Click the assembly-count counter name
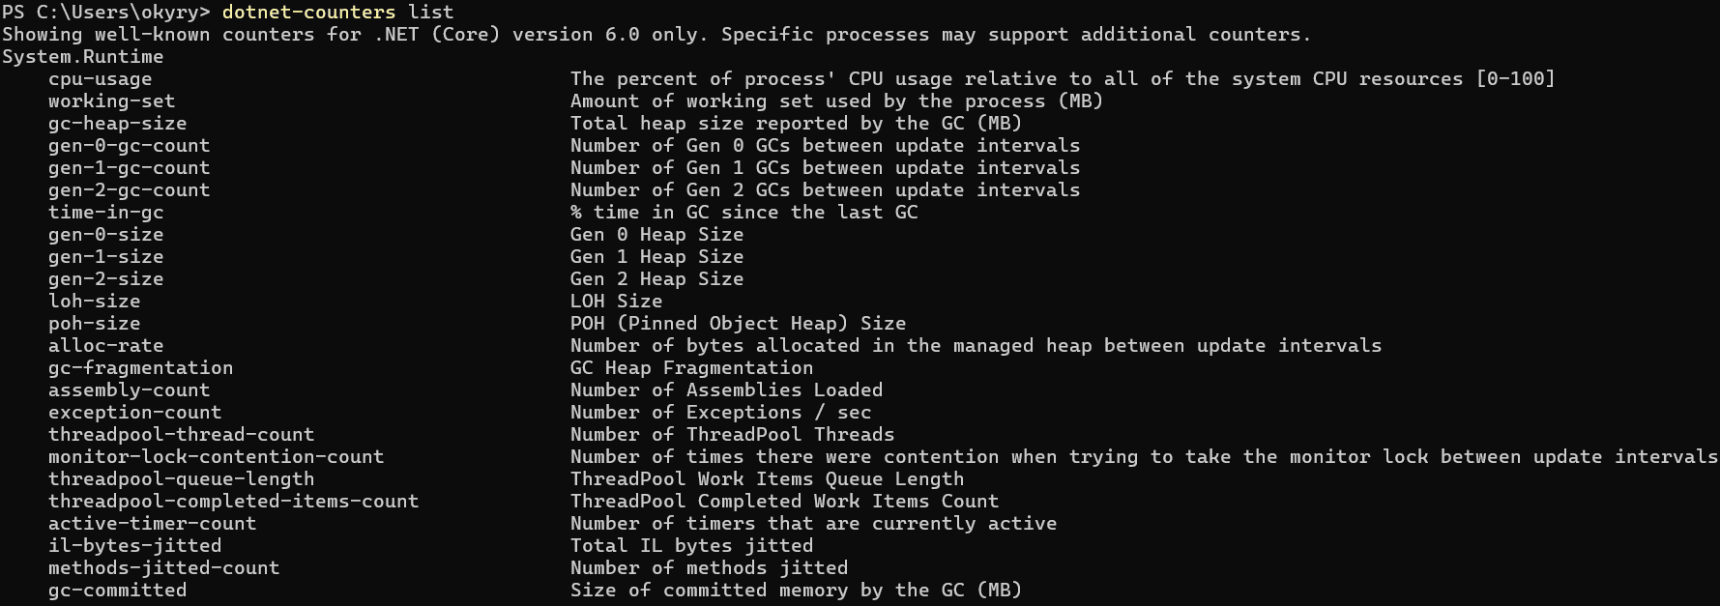This screenshot has width=1720, height=606. coord(130,390)
